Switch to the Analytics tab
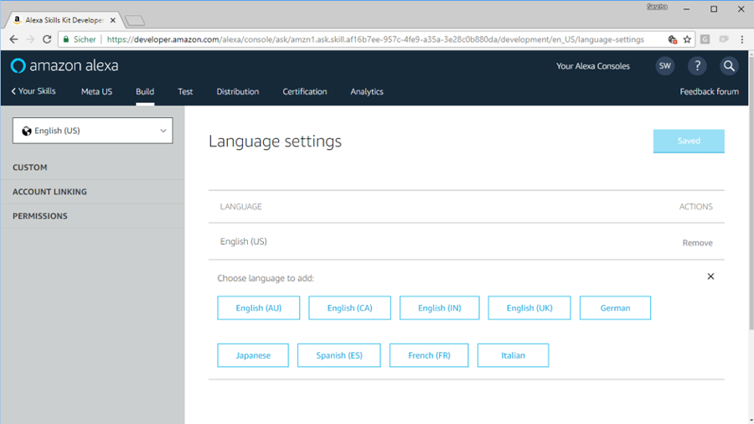 (367, 91)
